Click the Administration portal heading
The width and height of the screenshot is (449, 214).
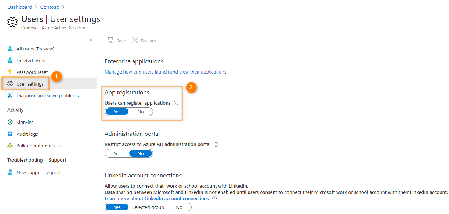click(x=132, y=134)
